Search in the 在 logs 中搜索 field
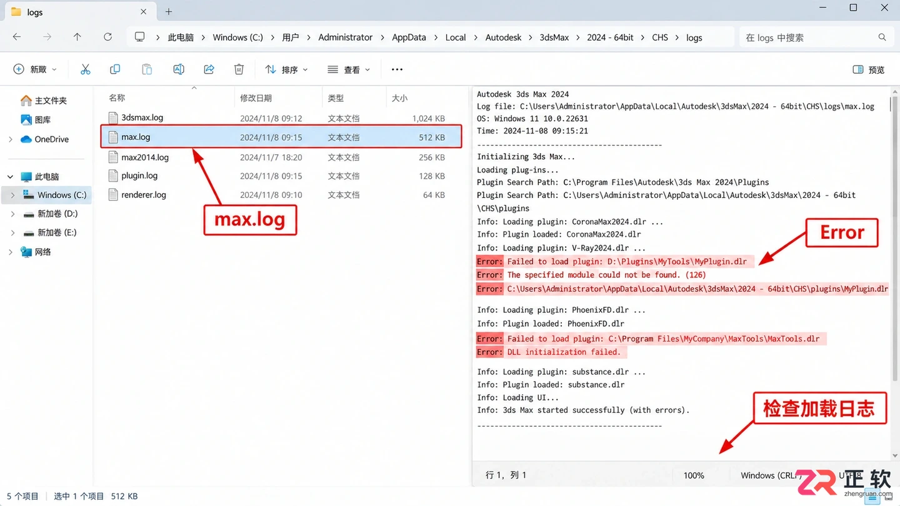This screenshot has height=506, width=900. [815, 37]
